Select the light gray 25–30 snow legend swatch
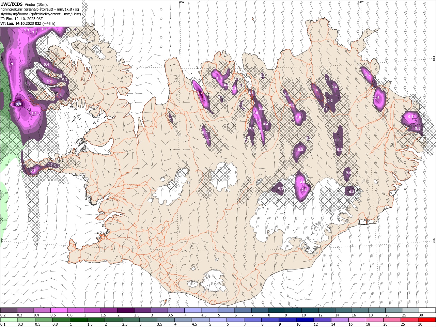Screen dimensions: 436x327 pyautogui.click(x=410, y=310)
